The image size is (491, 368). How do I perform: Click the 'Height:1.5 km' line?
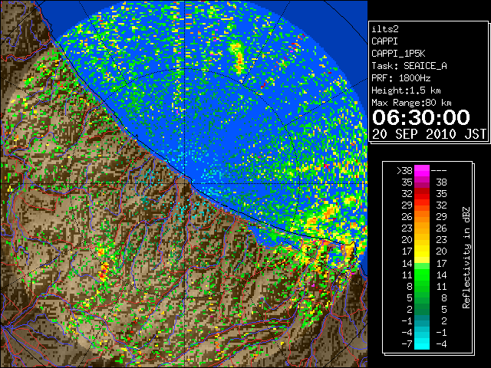(x=406, y=90)
